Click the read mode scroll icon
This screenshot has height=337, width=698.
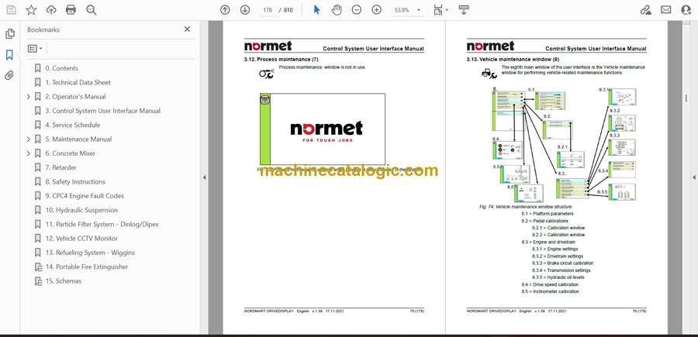click(464, 10)
